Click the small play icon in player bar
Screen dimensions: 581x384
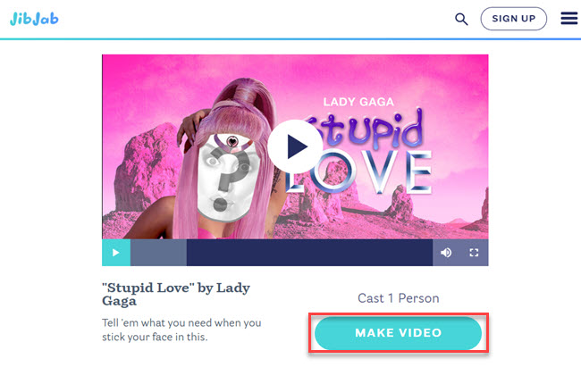(116, 253)
